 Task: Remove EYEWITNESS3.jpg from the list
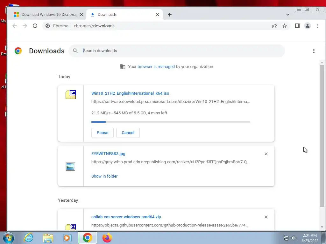point(266,154)
